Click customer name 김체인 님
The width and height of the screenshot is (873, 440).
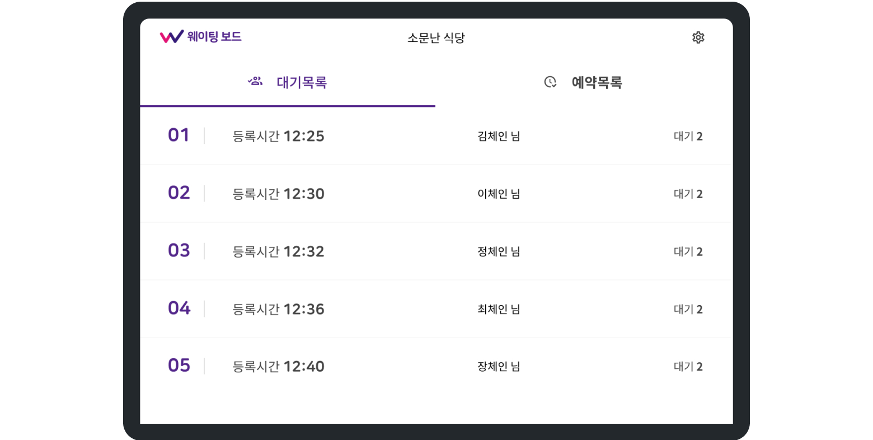pos(498,136)
